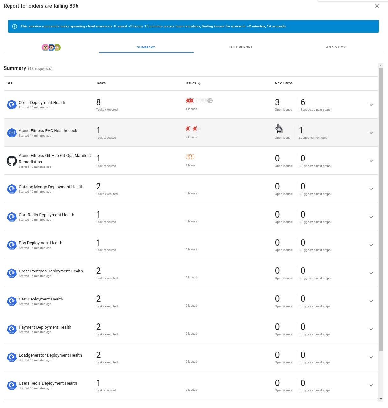Click the Acme Fitness PVC Healthcheck icon
Viewport: 388px width, 408px height.
point(12,133)
